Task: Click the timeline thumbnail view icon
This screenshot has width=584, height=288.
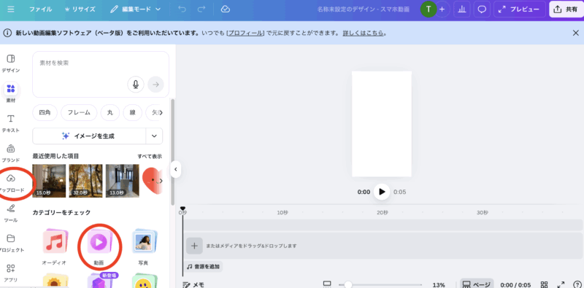Action: tap(327, 284)
